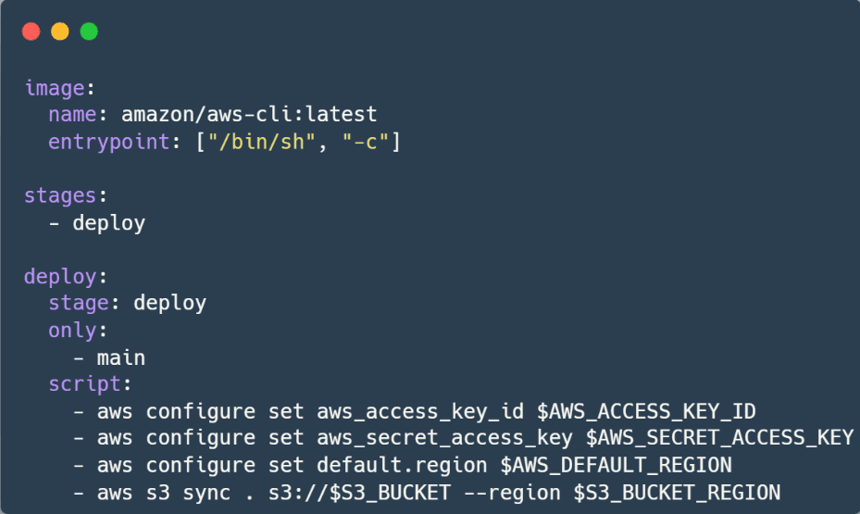Image resolution: width=860 pixels, height=514 pixels.
Task: Click the $AWS_ACCESS_KEY_ID variable
Action: (x=646, y=411)
